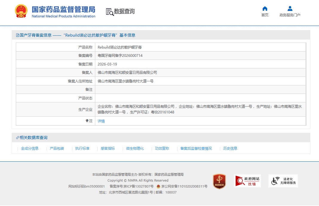Open the 党政机关 red shield badge
This screenshot has height=206, width=319.
(x=219, y=181)
